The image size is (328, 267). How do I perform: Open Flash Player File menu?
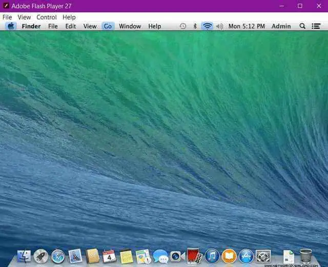point(7,17)
